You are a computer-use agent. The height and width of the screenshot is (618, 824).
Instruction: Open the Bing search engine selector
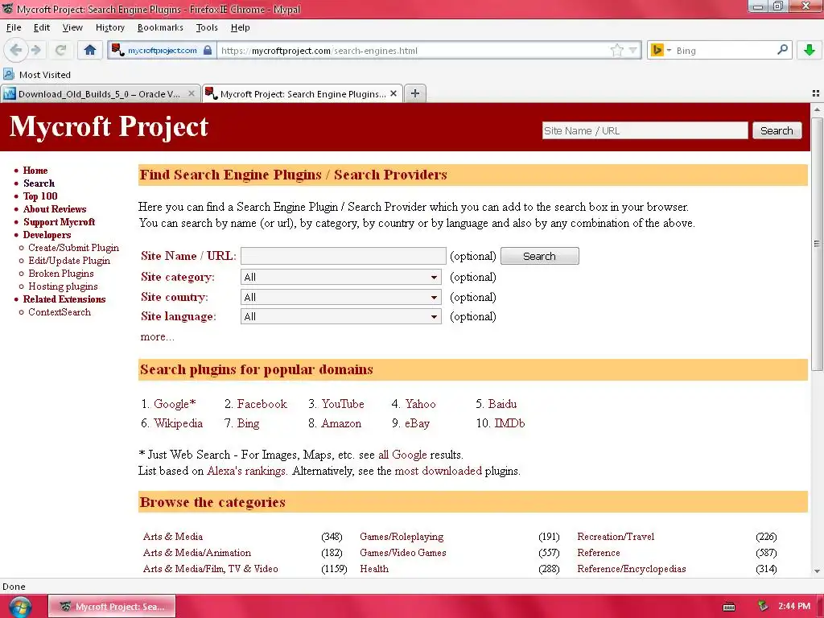tap(661, 51)
